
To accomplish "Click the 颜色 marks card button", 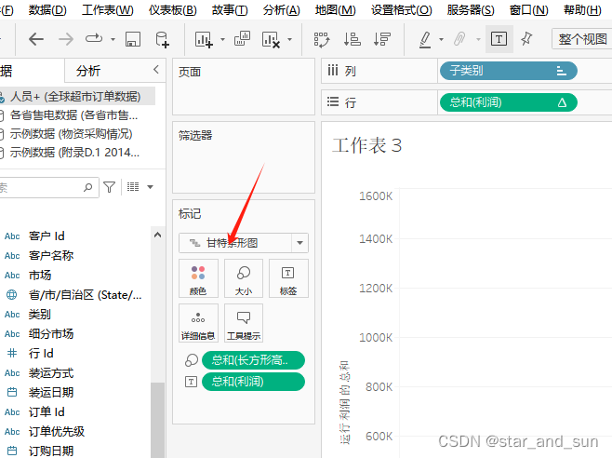I will (198, 278).
